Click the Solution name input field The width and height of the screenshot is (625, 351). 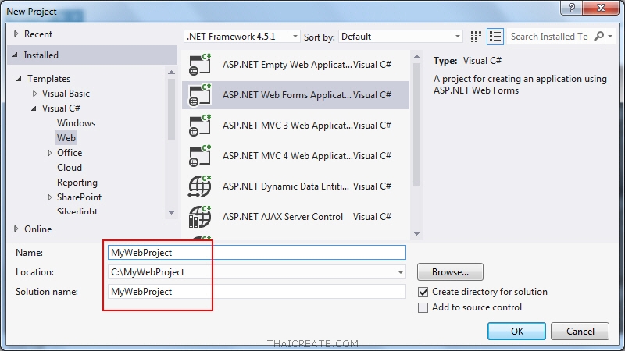(x=257, y=292)
